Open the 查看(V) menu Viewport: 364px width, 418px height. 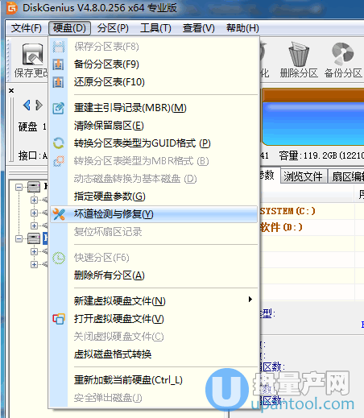click(x=199, y=28)
